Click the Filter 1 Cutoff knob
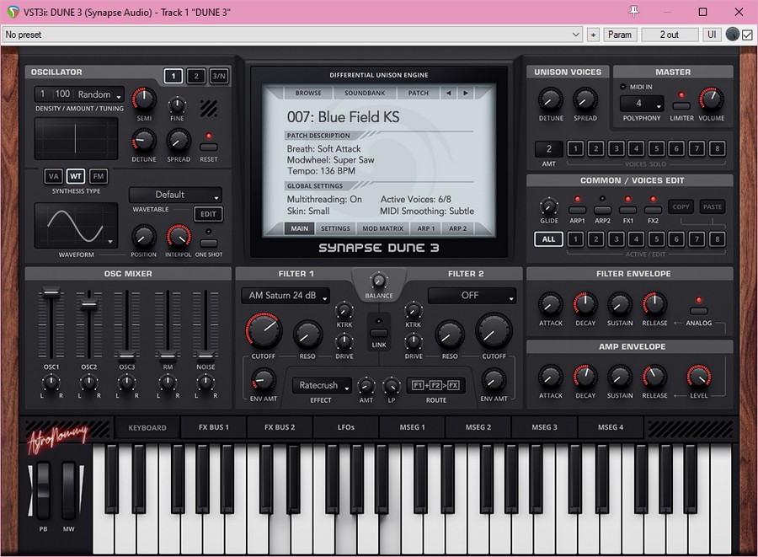The height and width of the screenshot is (557, 758). 264,331
